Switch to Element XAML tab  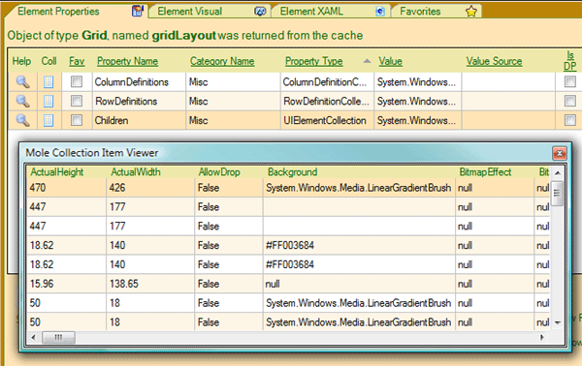[x=331, y=12]
